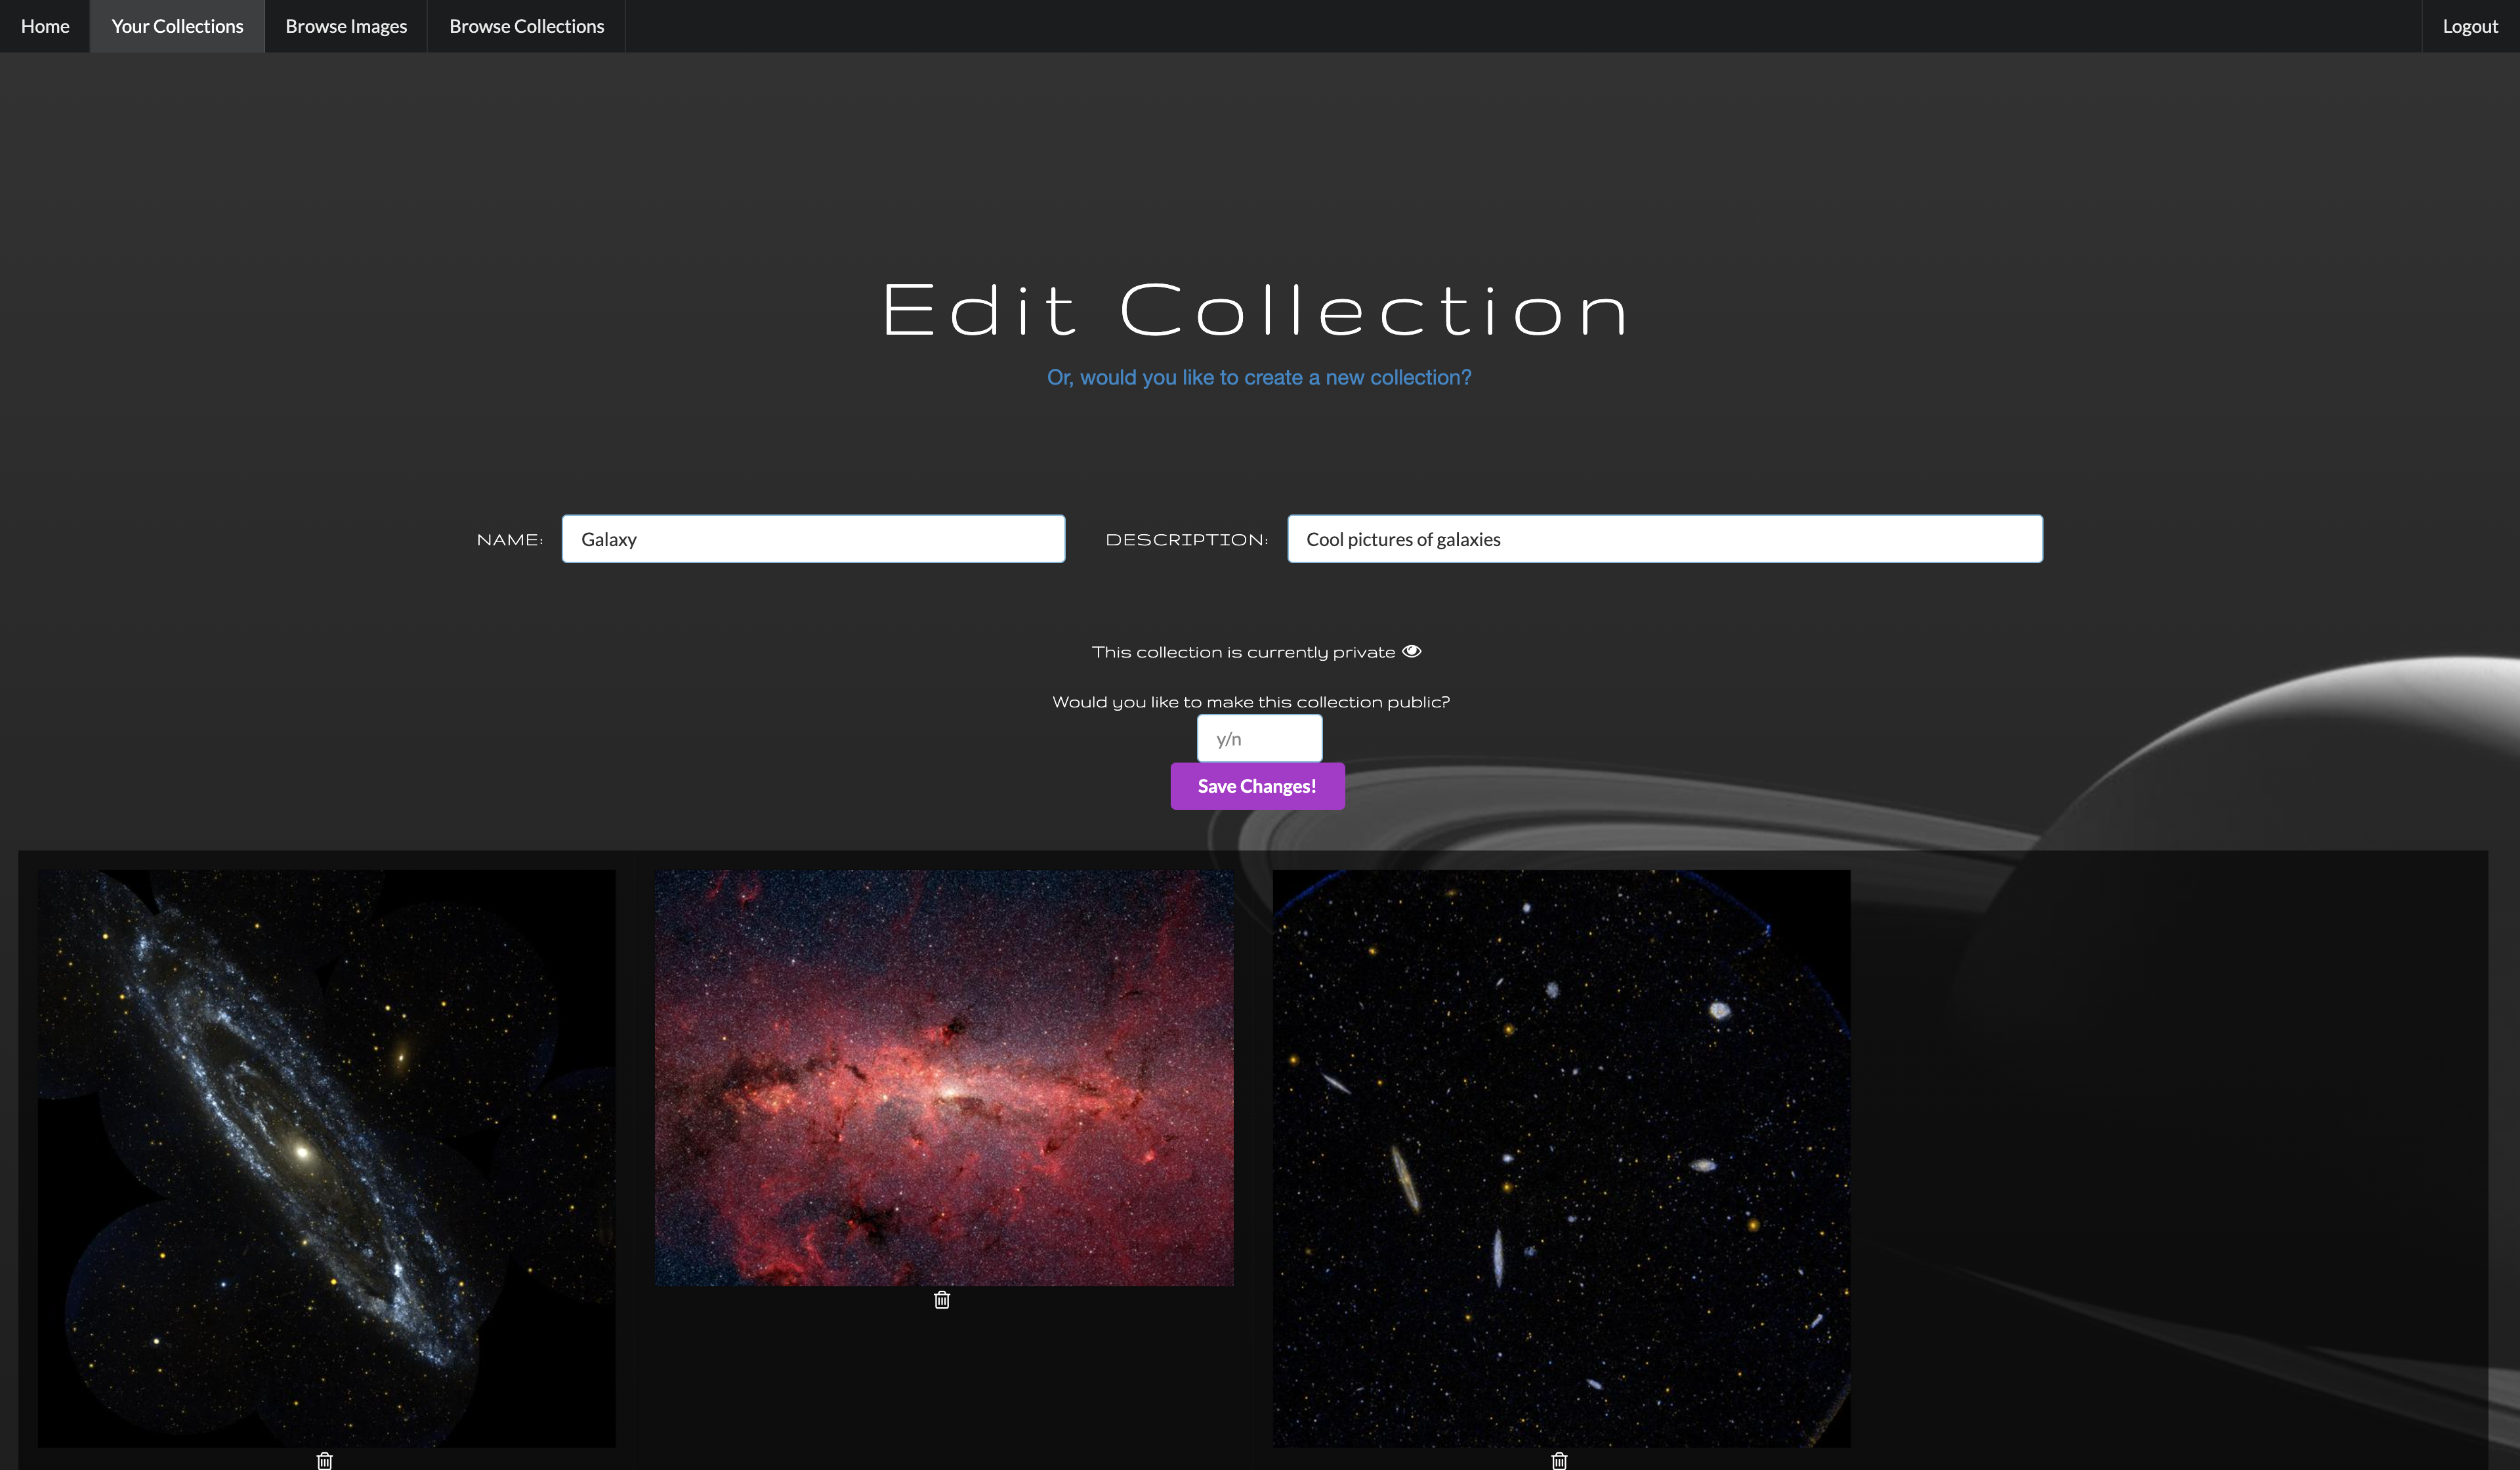Click the NAME: field label
This screenshot has width=2520, height=1470.
[510, 540]
